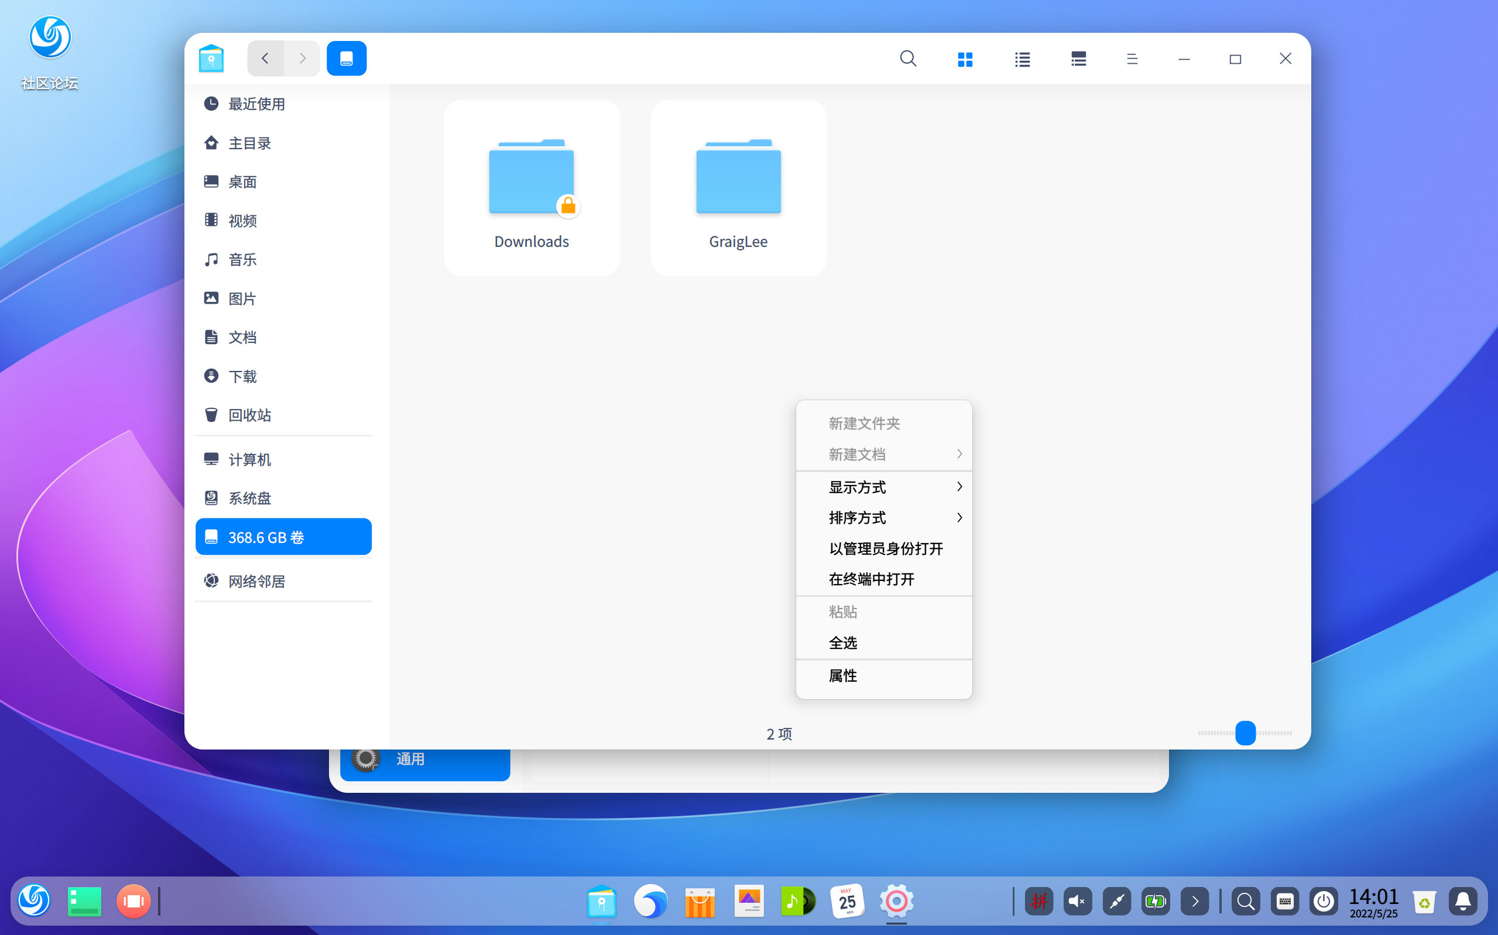Switch to list view mode
The width and height of the screenshot is (1498, 935).
tap(1021, 58)
